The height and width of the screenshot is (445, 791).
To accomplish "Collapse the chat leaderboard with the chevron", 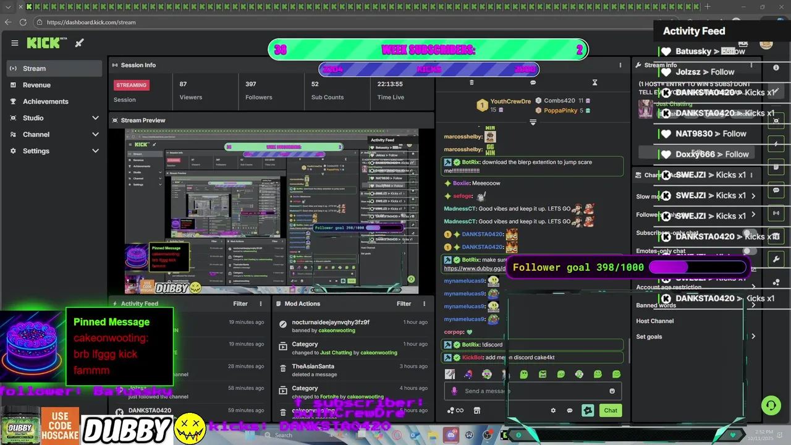I will (x=533, y=122).
